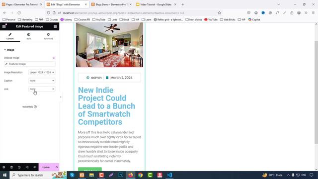Open the Web Bricks bookmarks folder
This screenshot has height=179, width=318.
tap(228, 20)
